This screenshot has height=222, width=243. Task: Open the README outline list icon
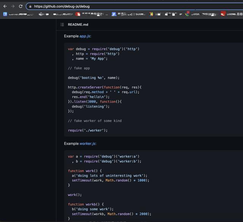[62, 25]
